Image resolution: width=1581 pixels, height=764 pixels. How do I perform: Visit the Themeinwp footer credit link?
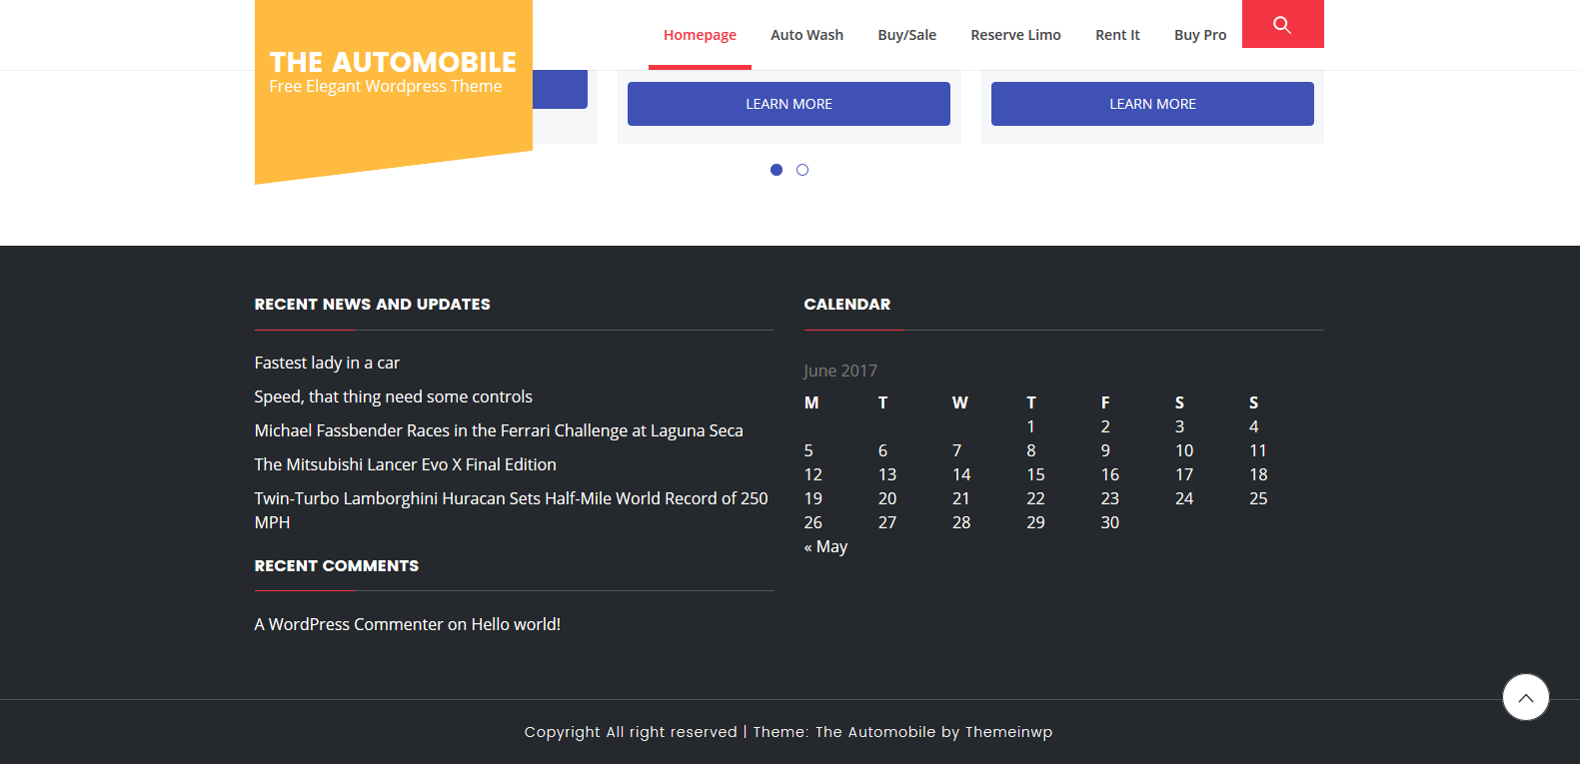[x=1008, y=732]
